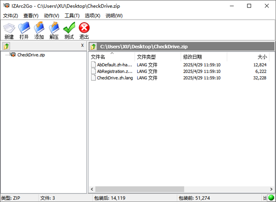The image size is (276, 202).
Task: Open the 文件(Z) menu
Action: pos(10,16)
